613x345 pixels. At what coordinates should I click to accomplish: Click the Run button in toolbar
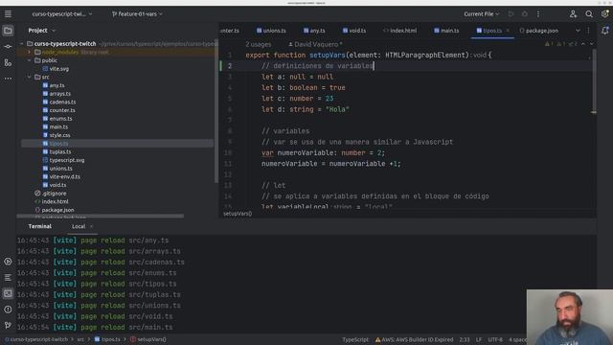[x=511, y=14]
